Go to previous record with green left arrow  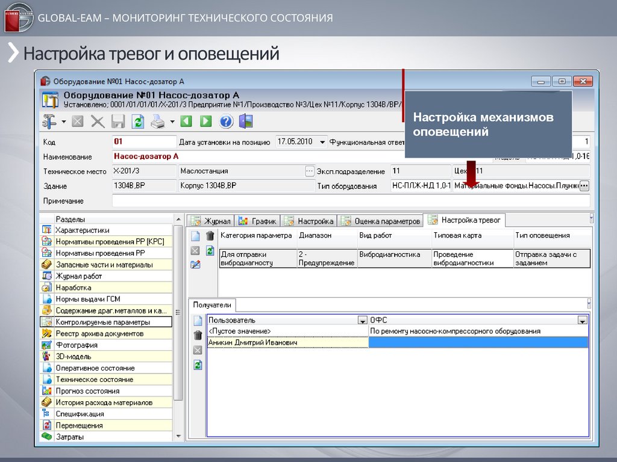coord(186,122)
